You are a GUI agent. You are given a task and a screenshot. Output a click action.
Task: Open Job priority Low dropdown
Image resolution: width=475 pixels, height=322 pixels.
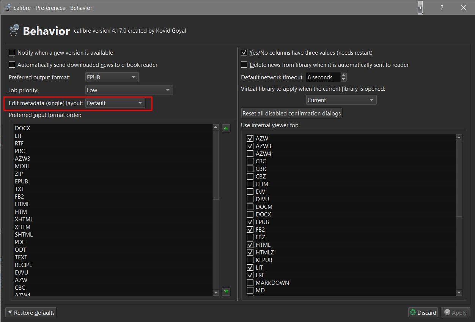tap(129, 90)
